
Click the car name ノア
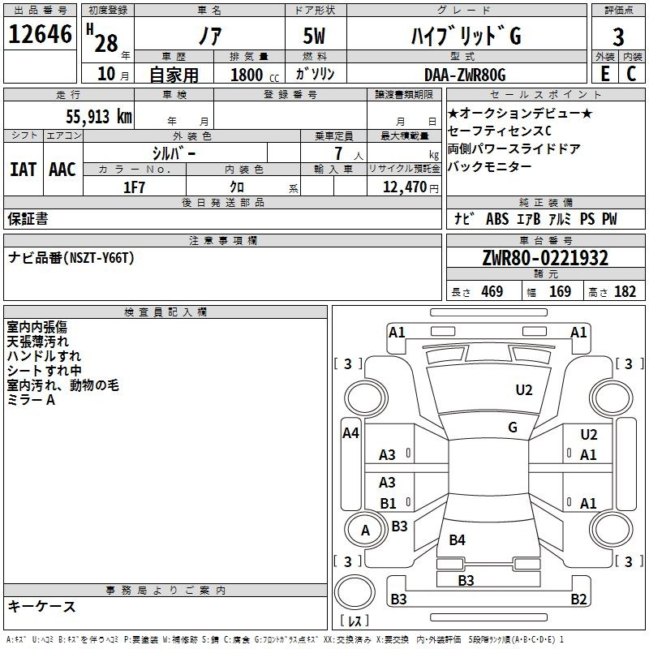click(210, 36)
